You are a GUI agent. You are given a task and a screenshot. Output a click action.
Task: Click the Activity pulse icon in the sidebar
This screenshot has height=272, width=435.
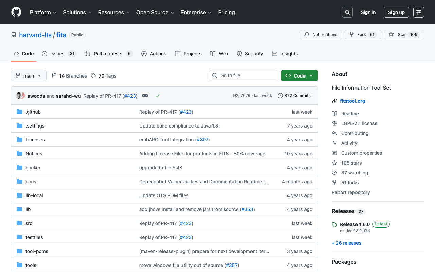[x=334, y=143]
